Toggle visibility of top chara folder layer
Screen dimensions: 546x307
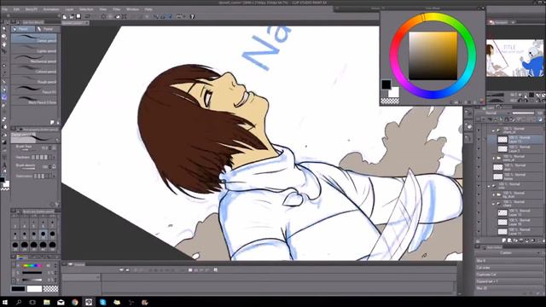[479, 130]
